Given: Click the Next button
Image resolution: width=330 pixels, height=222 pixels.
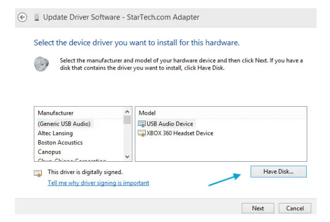Looking at the screenshot, I should tap(258, 208).
